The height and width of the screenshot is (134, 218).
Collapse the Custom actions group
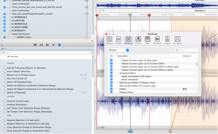[5, 63]
